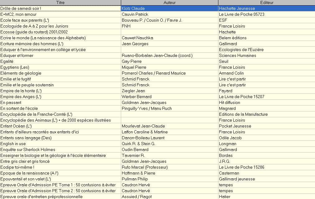Viewport: 315px width, 199px height.
Task: Click publisher 'Fayard'
Action: point(226,91)
